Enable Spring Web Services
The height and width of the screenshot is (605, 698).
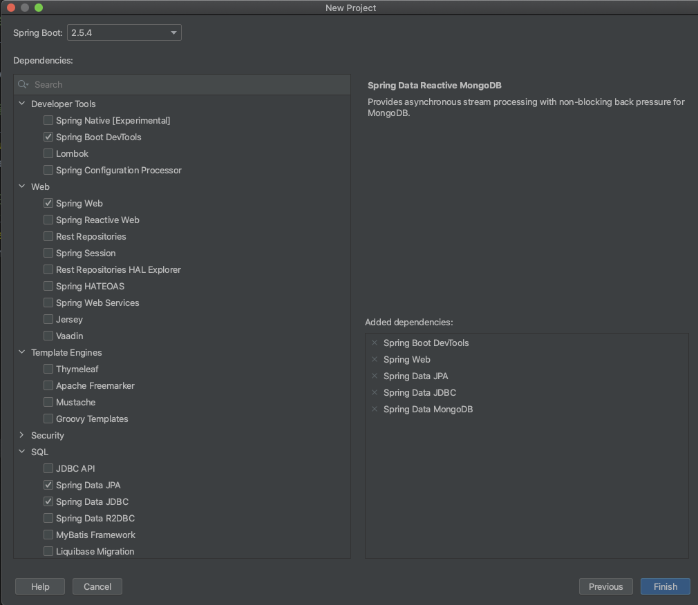[x=48, y=302]
